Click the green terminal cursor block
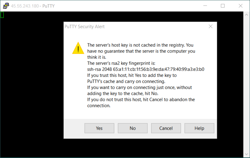Image resolution: width=250 pixels, height=158 pixels. 2,15
